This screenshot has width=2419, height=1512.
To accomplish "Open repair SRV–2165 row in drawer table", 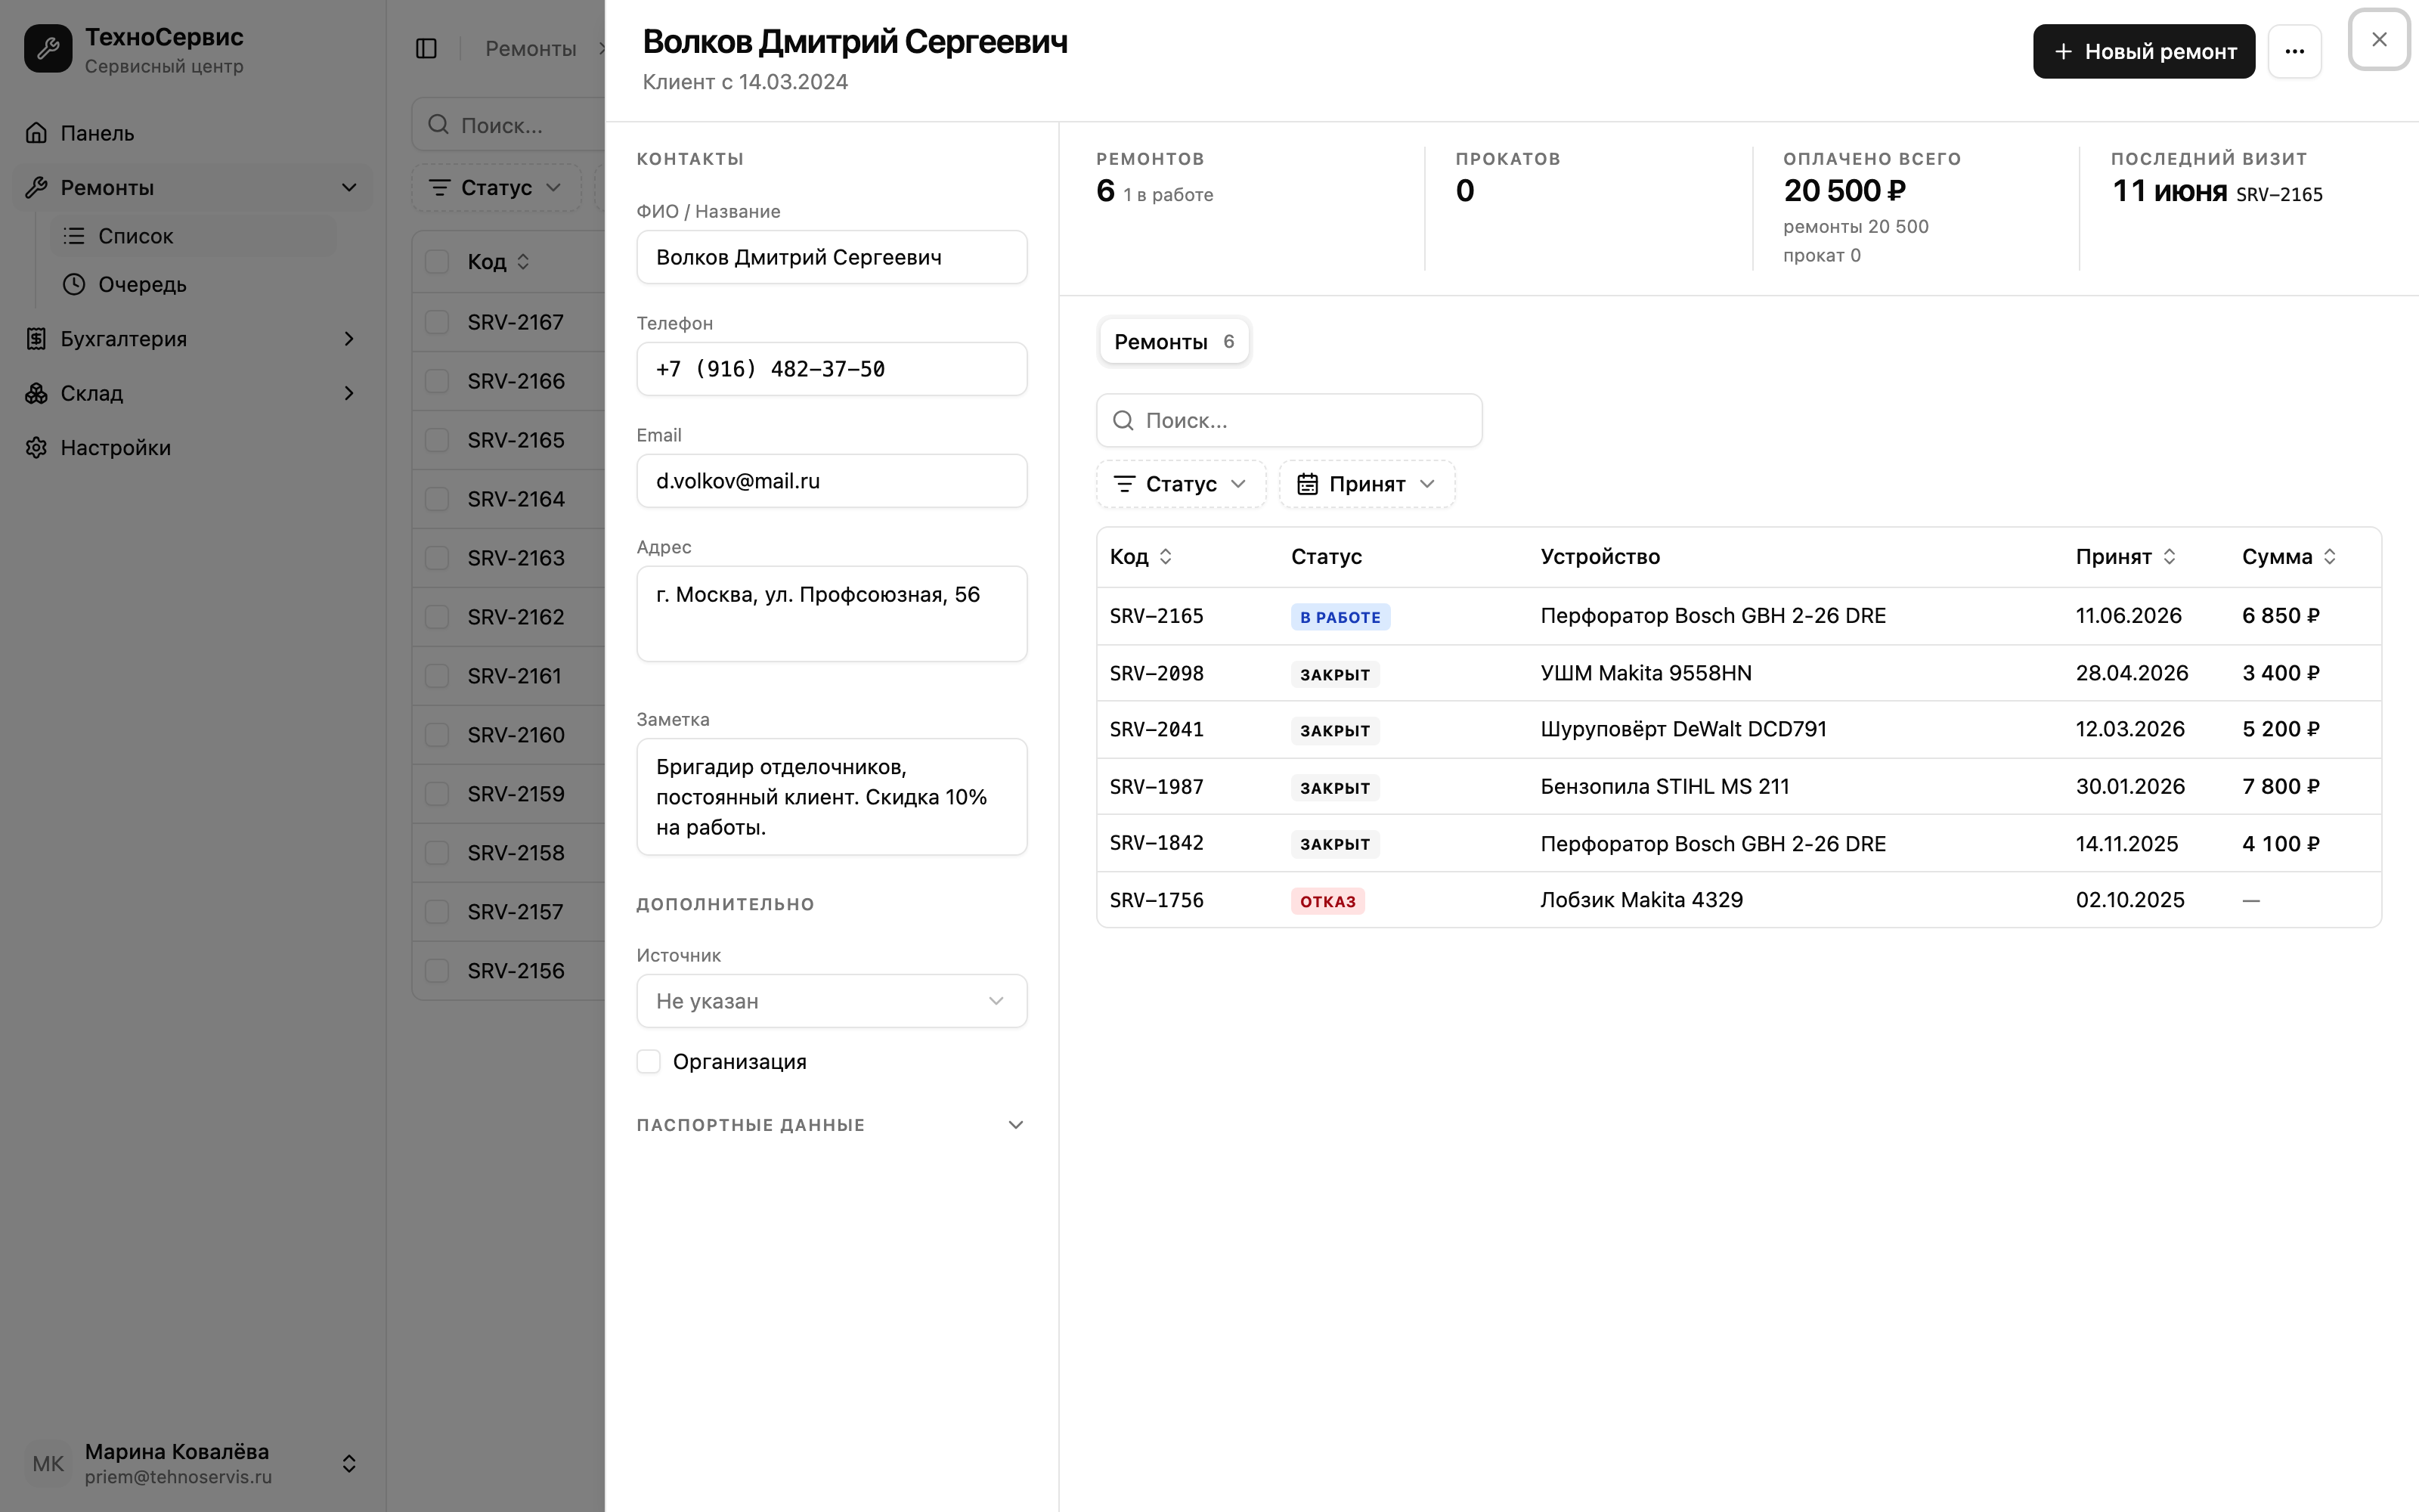I will click(x=1739, y=616).
